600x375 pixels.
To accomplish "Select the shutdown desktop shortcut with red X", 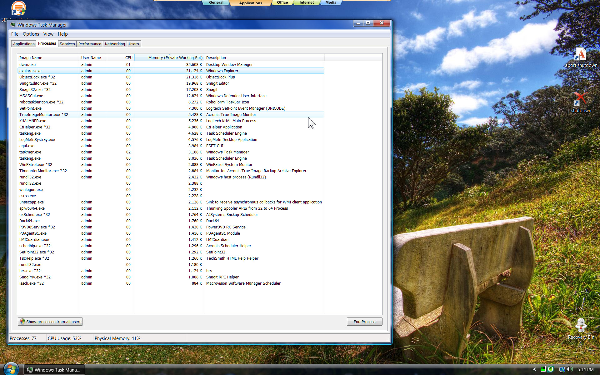I will click(x=581, y=102).
